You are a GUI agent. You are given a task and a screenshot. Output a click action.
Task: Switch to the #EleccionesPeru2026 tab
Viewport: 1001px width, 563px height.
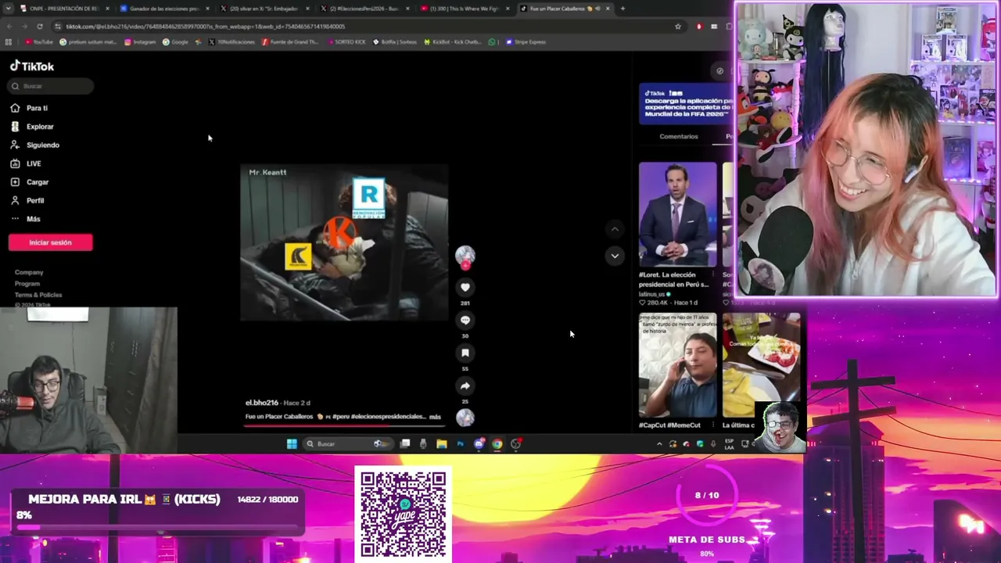[364, 9]
